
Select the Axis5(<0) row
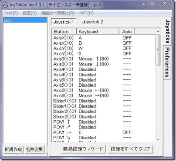click(x=104, y=80)
